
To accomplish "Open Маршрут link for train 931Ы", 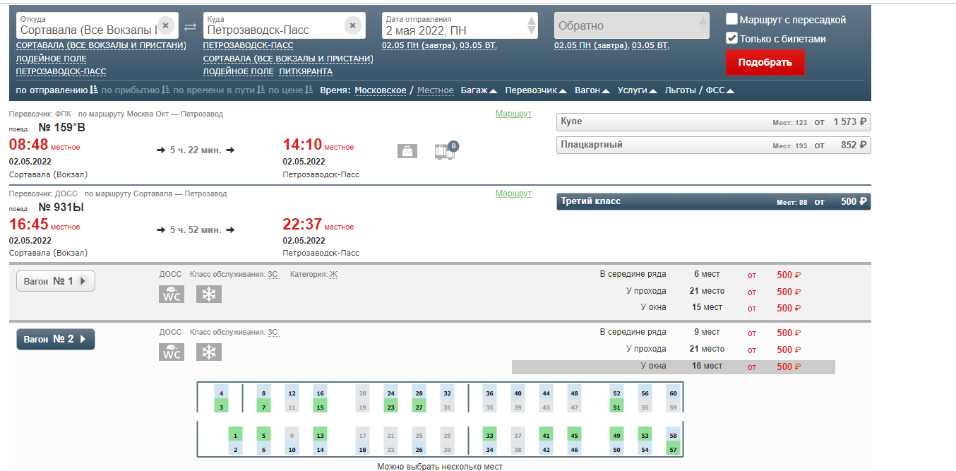I will 513,193.
